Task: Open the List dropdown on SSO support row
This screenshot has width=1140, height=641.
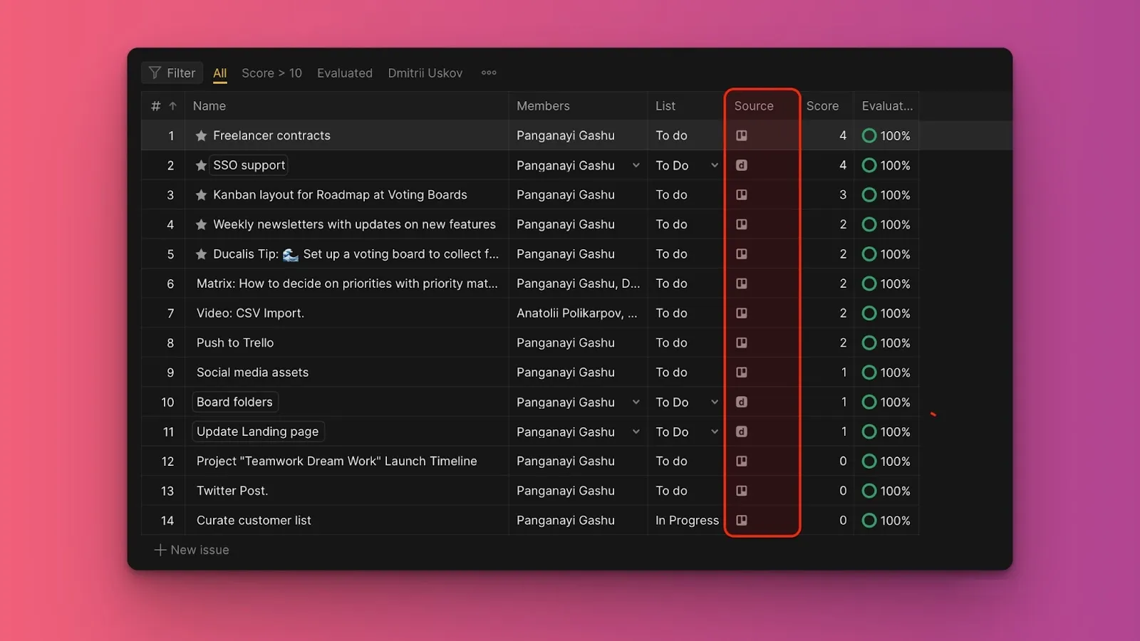Action: pyautogui.click(x=715, y=165)
